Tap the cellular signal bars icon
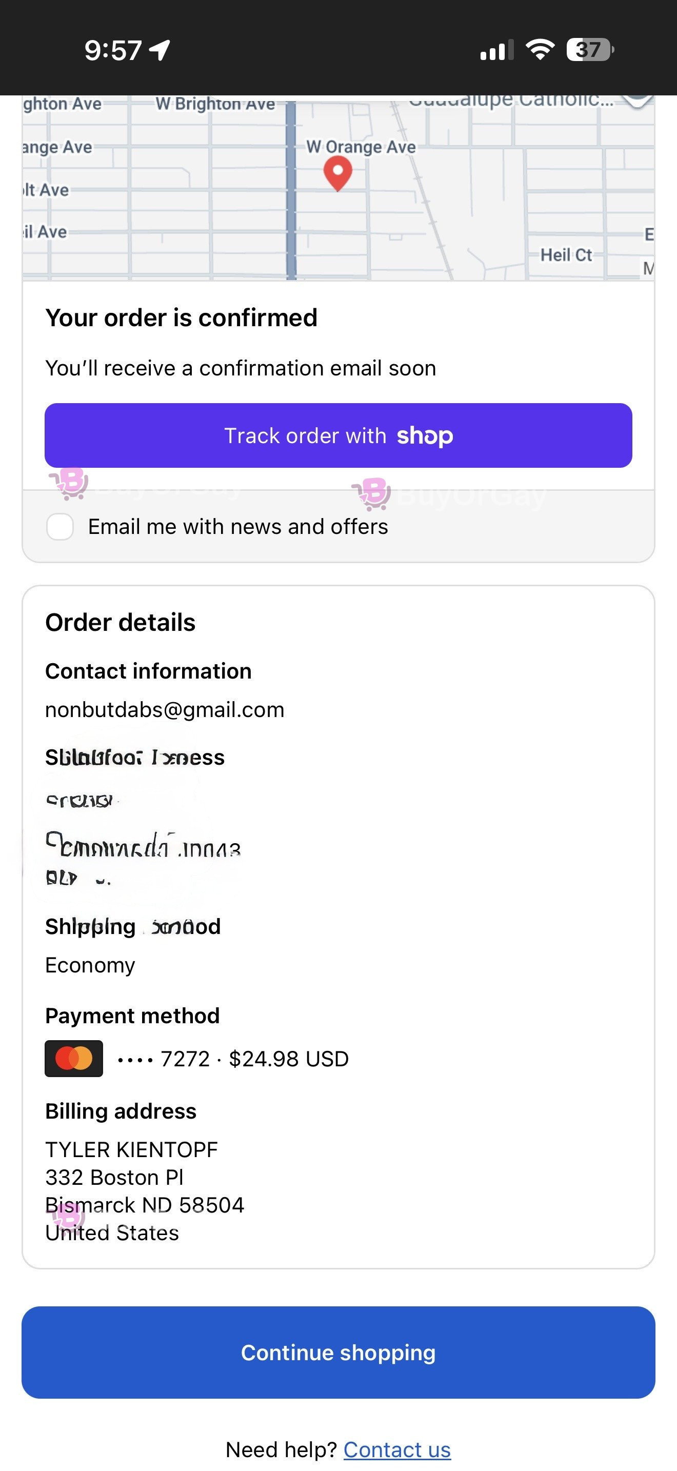The width and height of the screenshot is (677, 1471). click(496, 50)
